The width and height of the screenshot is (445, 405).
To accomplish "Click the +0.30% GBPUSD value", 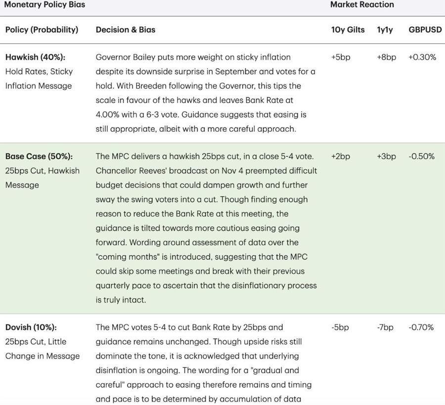I will pos(423,56).
